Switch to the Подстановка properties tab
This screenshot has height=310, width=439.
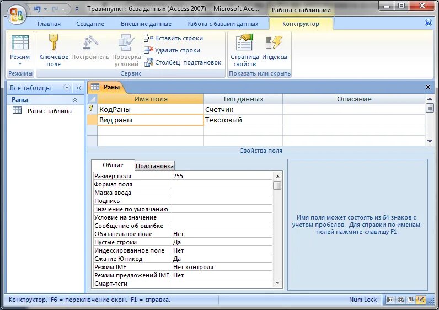click(154, 166)
